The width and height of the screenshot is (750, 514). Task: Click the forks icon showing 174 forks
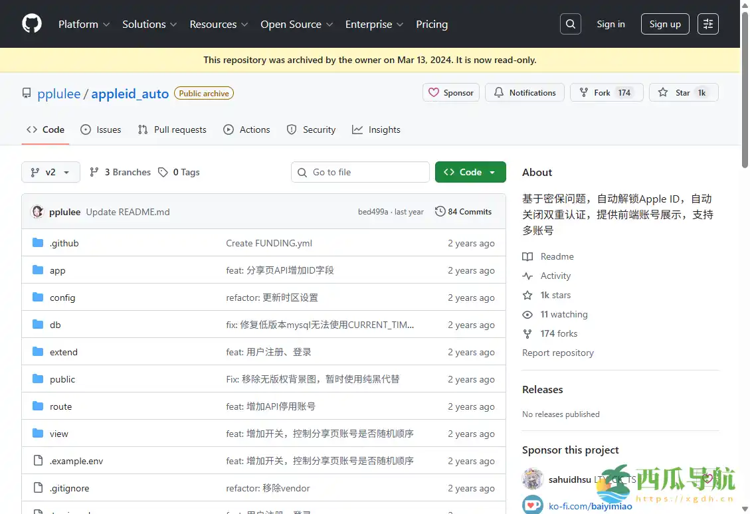click(x=527, y=333)
